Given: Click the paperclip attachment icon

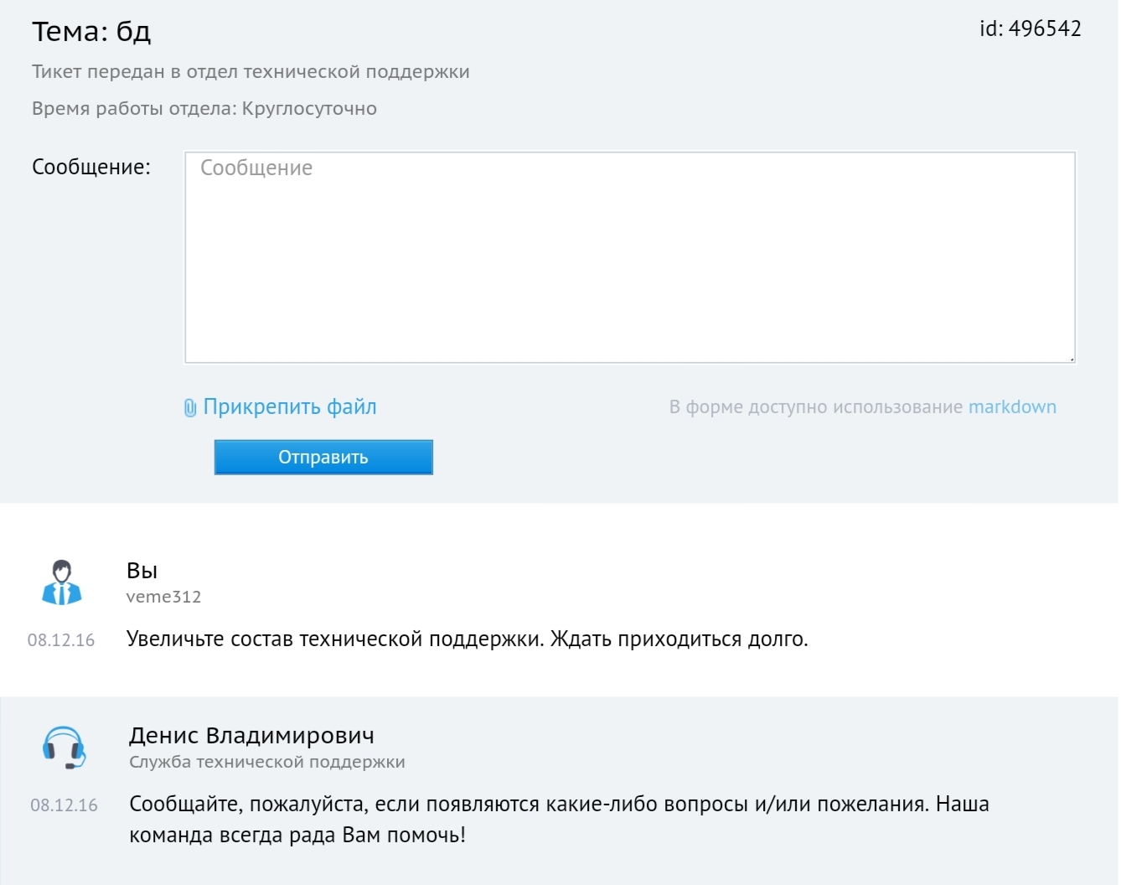Looking at the screenshot, I should tap(190, 408).
